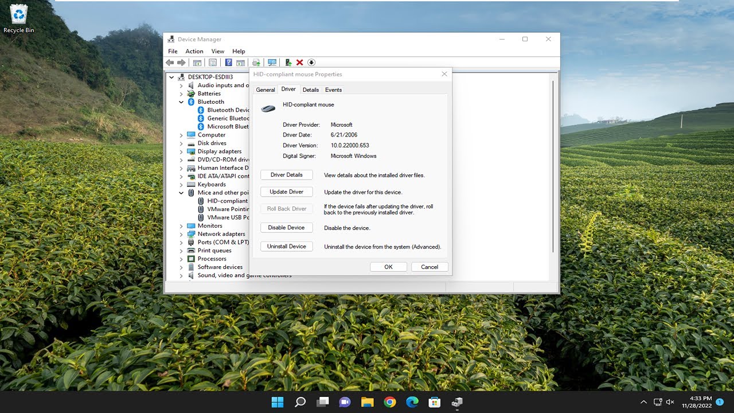
Task: Click the blue Help question mark icon
Action: tap(228, 63)
